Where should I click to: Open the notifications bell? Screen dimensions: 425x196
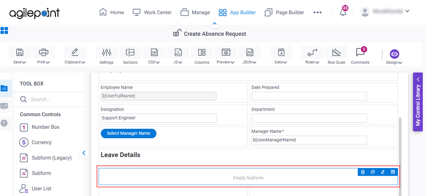coord(343,12)
